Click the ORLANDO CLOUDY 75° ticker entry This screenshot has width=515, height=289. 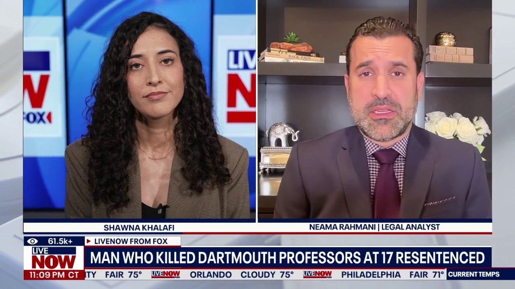[x=242, y=275]
